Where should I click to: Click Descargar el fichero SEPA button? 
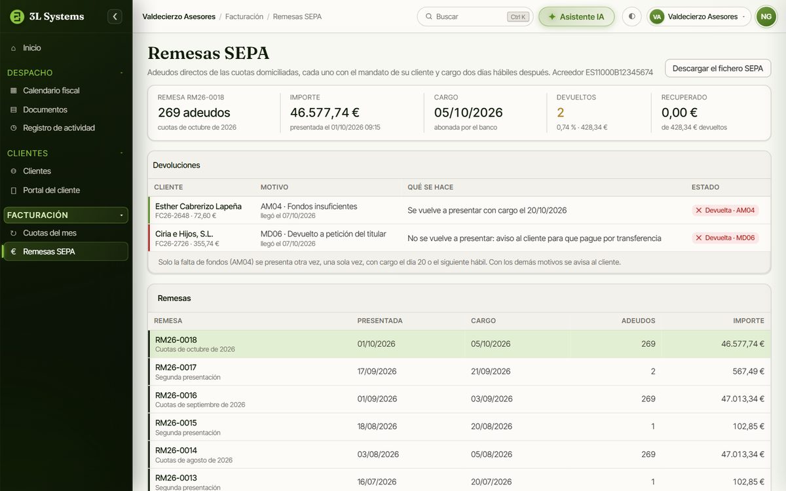(x=718, y=68)
